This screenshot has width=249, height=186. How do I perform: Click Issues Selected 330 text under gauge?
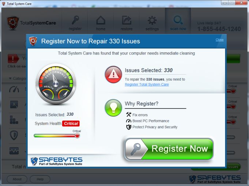[x=54, y=115]
